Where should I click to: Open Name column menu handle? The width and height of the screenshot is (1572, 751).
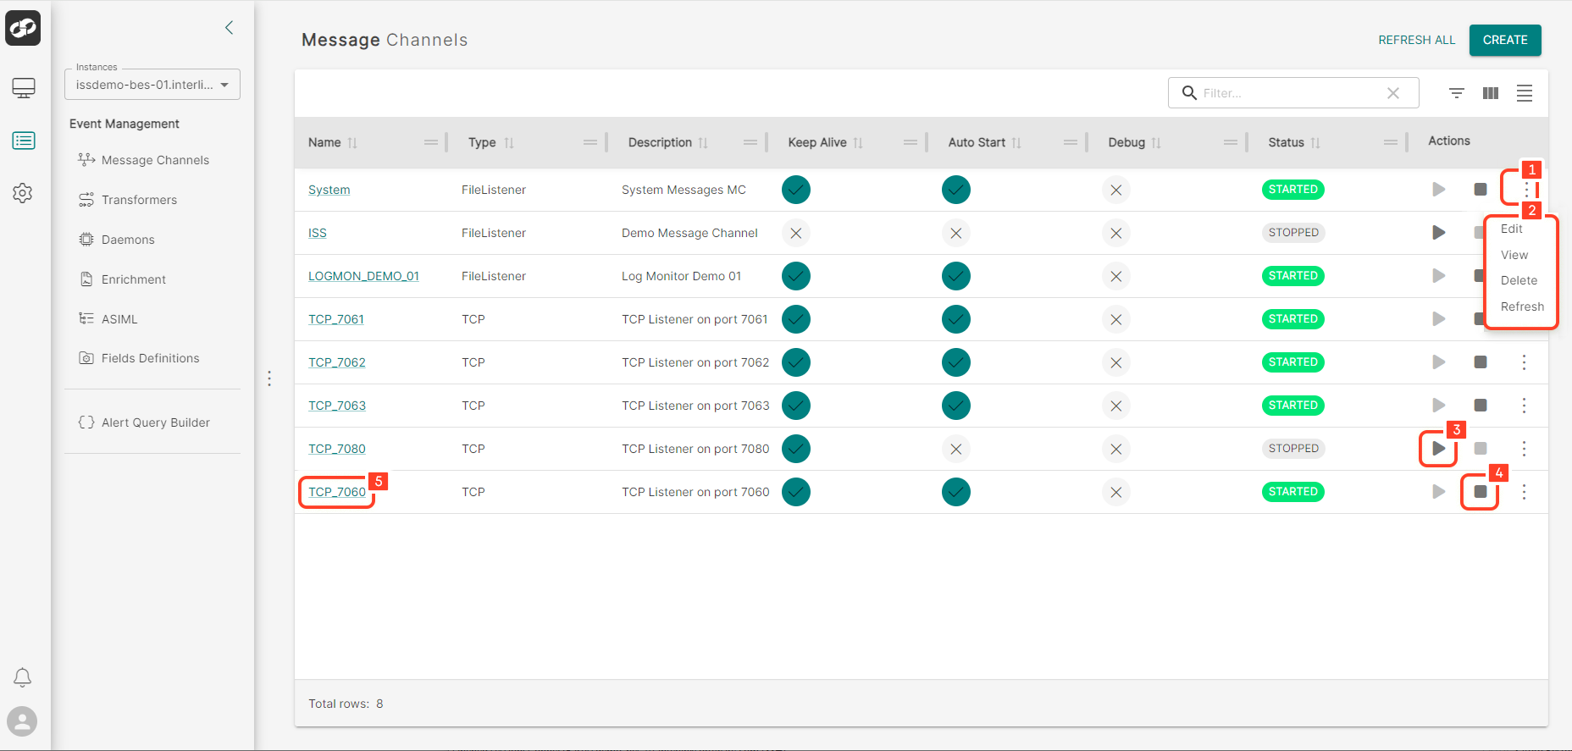431,142
